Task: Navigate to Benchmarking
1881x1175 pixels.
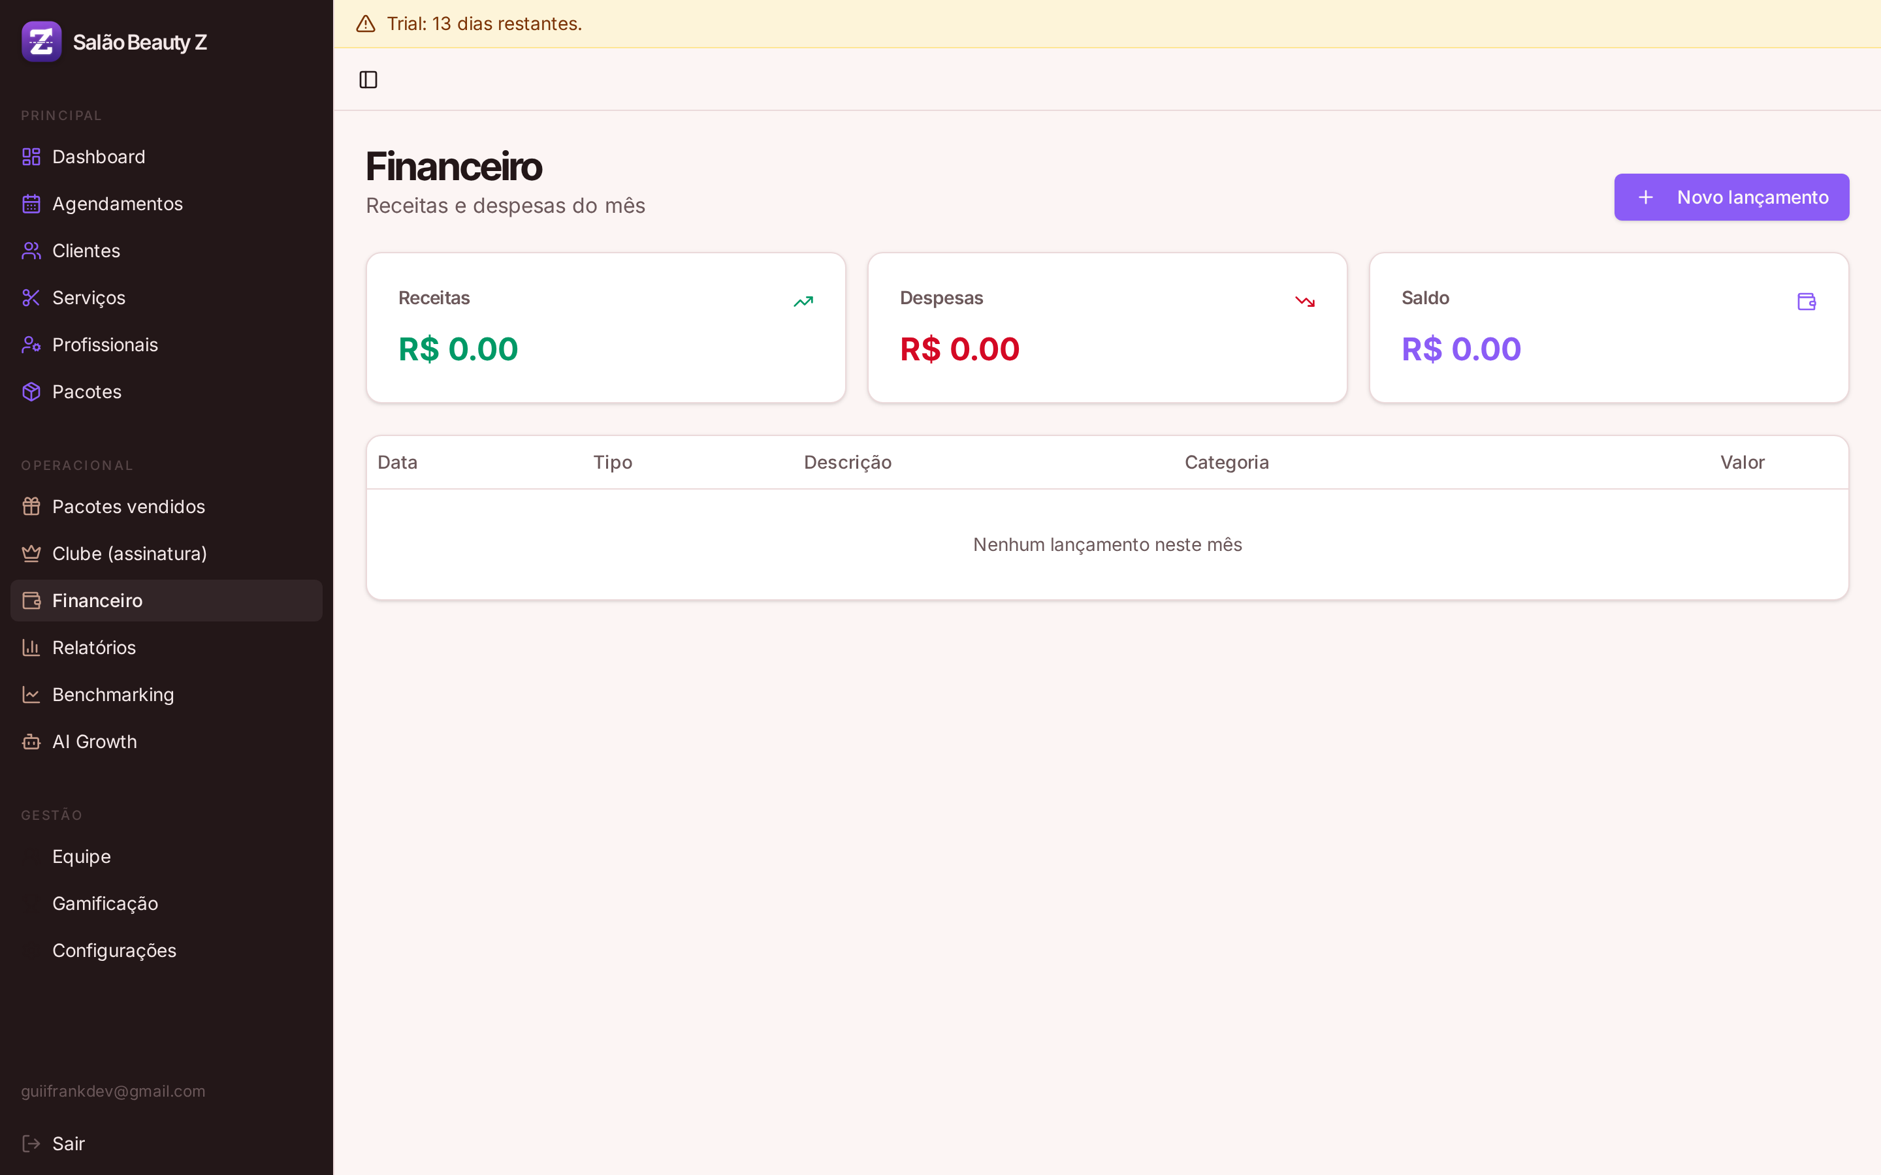Action: pos(167,695)
